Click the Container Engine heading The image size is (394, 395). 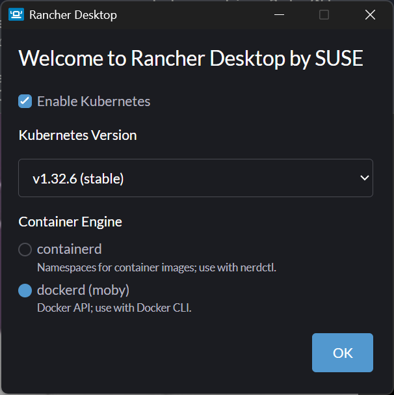click(x=70, y=222)
